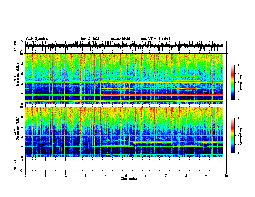The image size is (255, 197).
Task: Click inside the ch.1 spectrogram panel
Action: (x=124, y=79)
